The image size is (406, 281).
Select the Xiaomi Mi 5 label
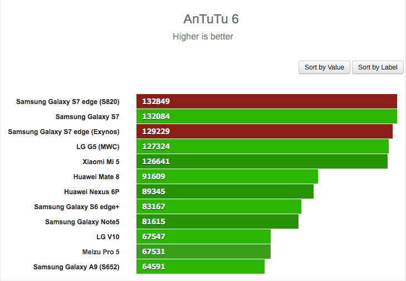pyautogui.click(x=101, y=162)
